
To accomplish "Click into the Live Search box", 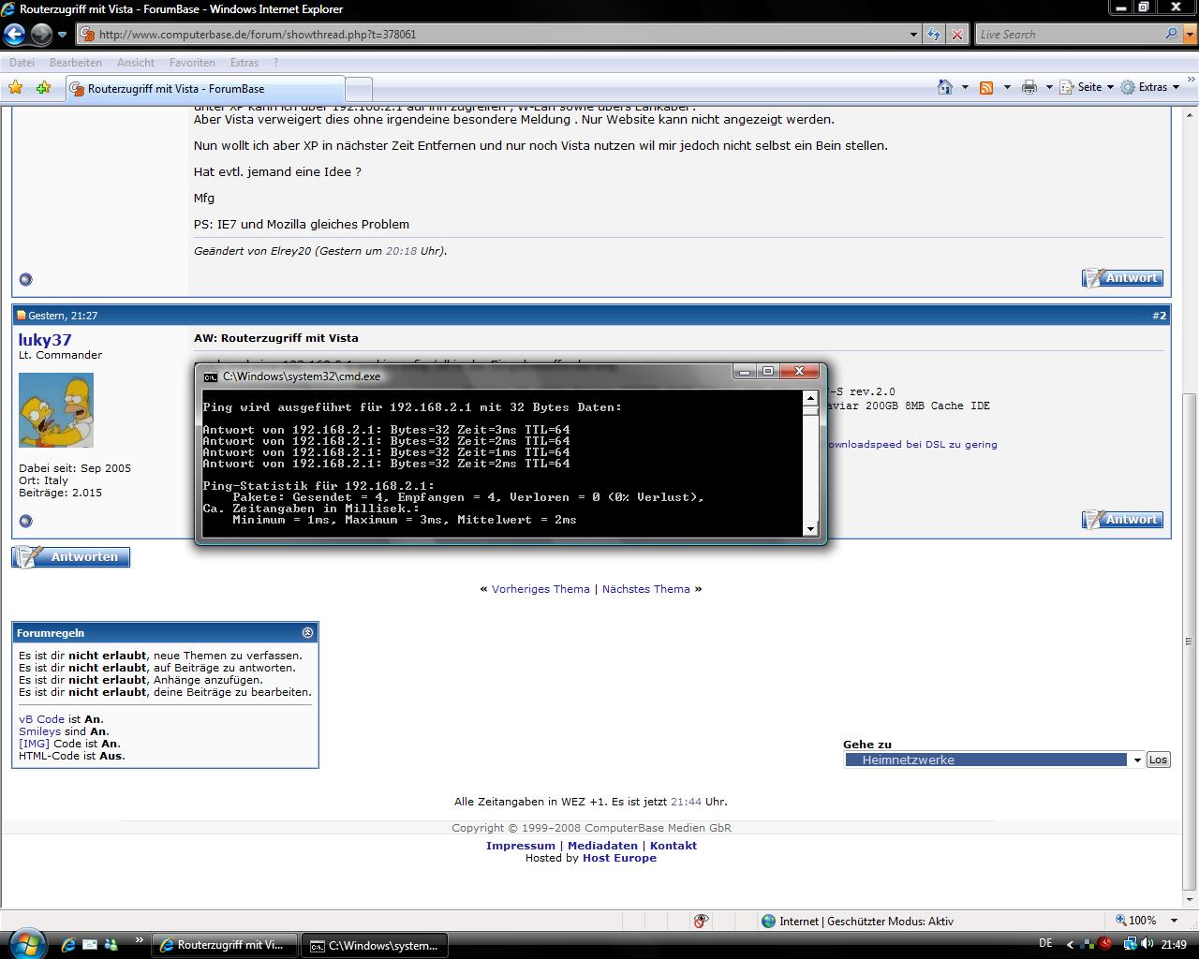I will point(1068,35).
